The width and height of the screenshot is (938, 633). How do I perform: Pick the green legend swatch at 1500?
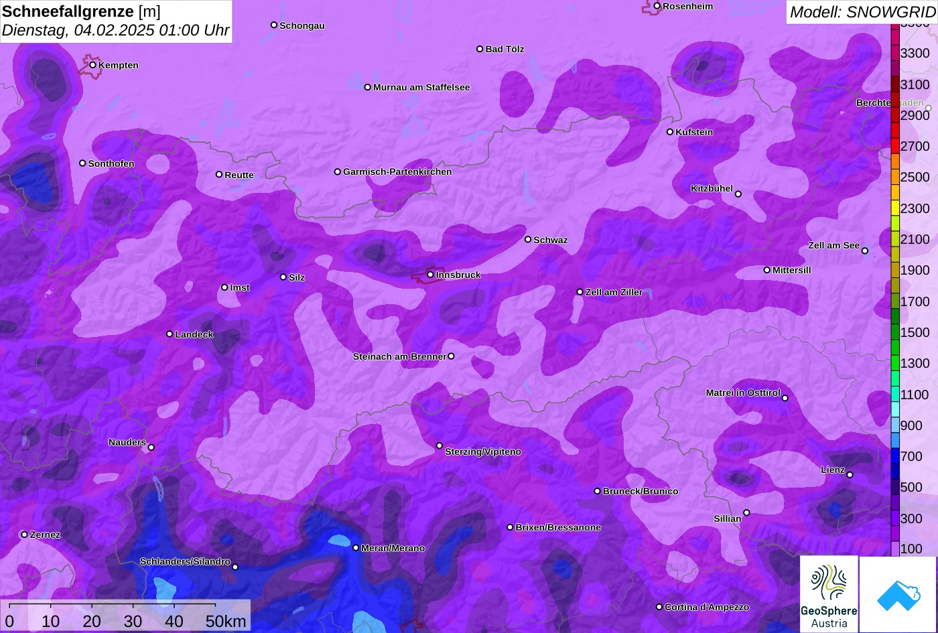895,332
